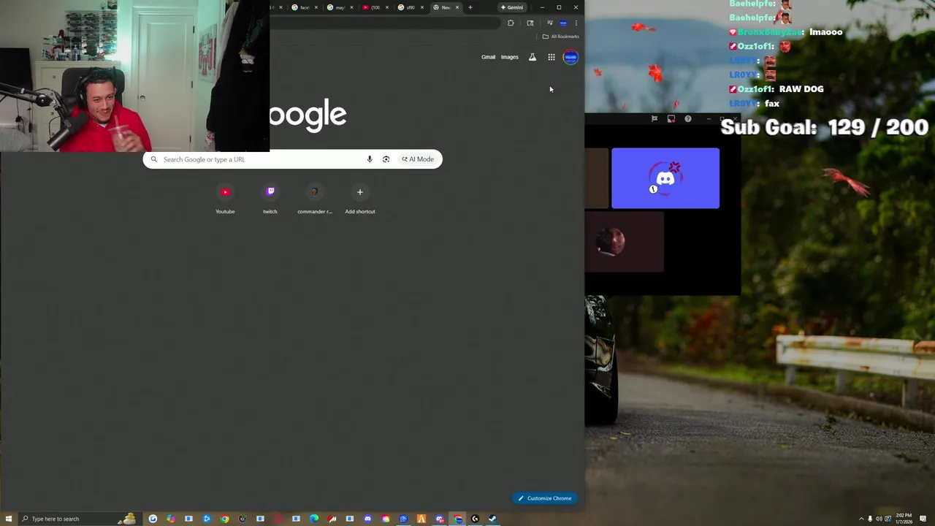Screen dimensions: 935x526
Task: Open Chrome three-dot menu
Action: (576, 23)
